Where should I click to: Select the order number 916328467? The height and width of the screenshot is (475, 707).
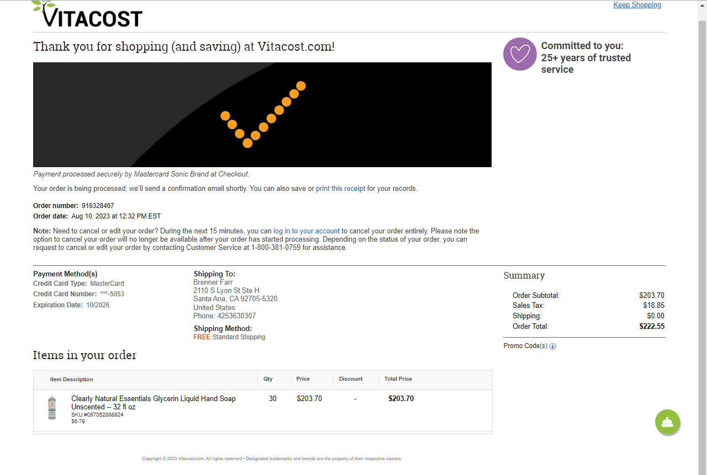tap(98, 206)
